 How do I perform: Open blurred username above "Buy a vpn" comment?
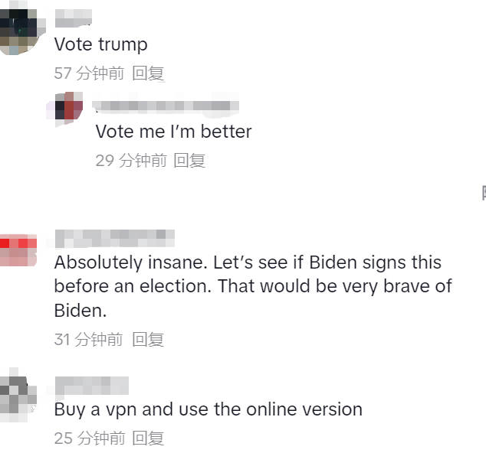point(92,386)
